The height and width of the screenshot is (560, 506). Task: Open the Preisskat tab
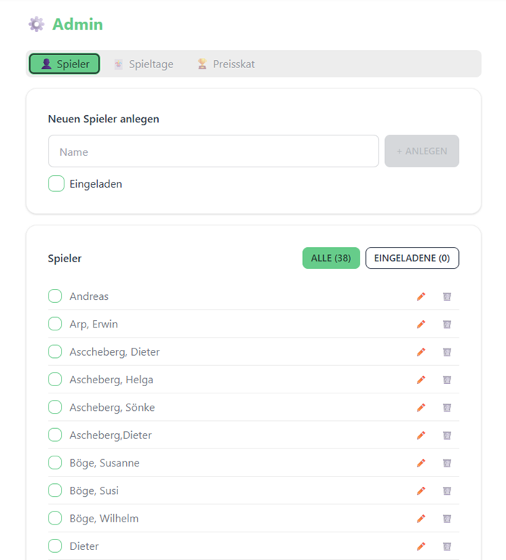(226, 64)
